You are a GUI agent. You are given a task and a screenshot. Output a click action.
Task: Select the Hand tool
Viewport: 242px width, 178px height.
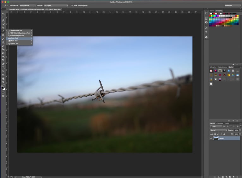(x=3, y=78)
